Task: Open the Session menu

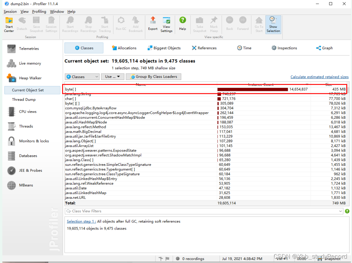Action: 10,11
